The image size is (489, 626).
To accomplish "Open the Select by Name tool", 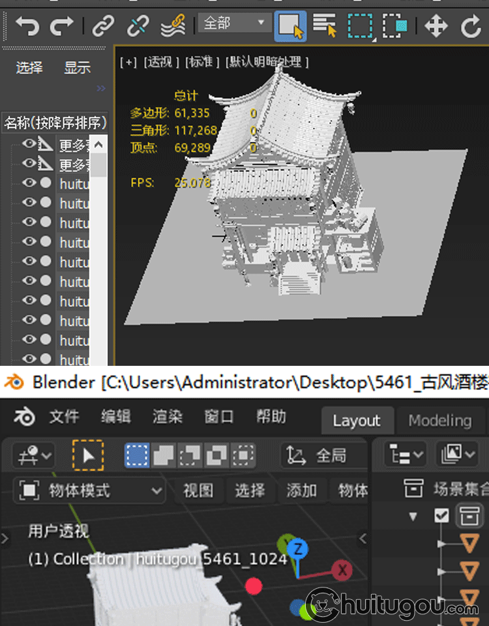I will point(324,26).
